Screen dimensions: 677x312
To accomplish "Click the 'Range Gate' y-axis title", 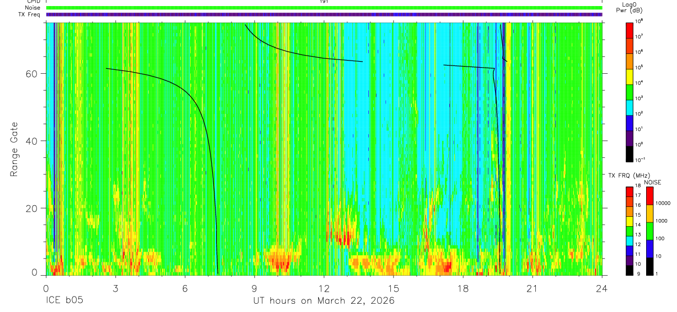I will [15, 150].
